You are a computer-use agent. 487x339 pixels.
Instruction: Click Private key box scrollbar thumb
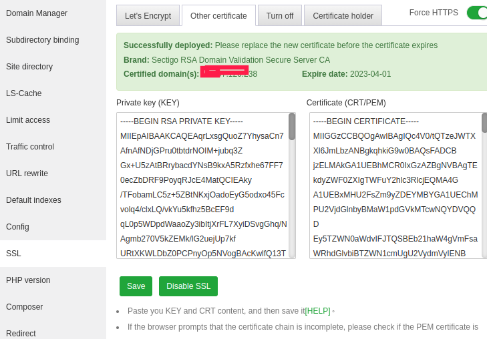coord(292,126)
